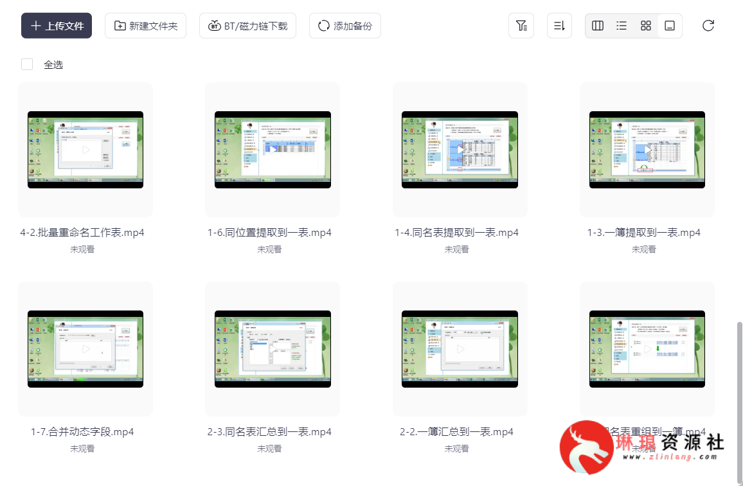Switch to grid view mode
The width and height of the screenshot is (743, 486).
tap(646, 26)
